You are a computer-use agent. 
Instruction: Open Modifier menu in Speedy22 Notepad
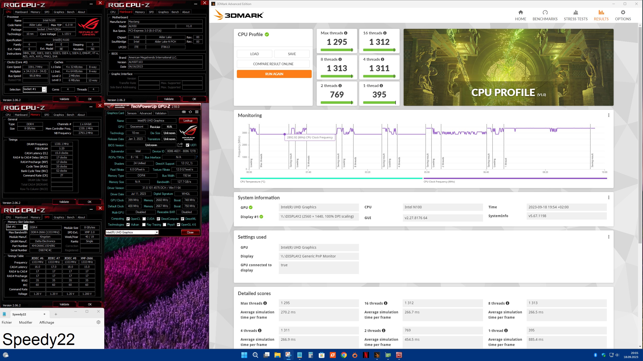(26, 322)
